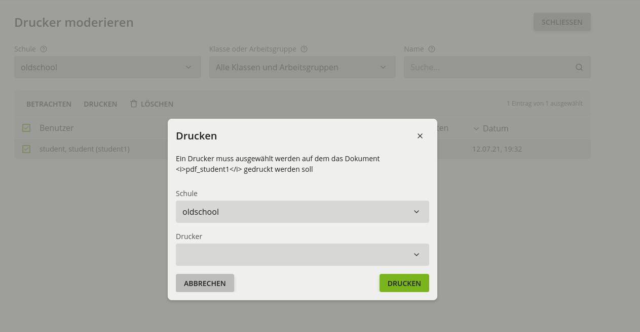This screenshot has width=640, height=332.
Task: Click into the Suche name input field
Action: pos(489,67)
